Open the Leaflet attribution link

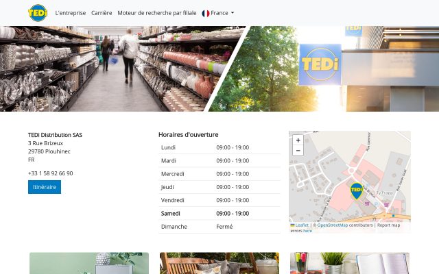[x=302, y=225]
